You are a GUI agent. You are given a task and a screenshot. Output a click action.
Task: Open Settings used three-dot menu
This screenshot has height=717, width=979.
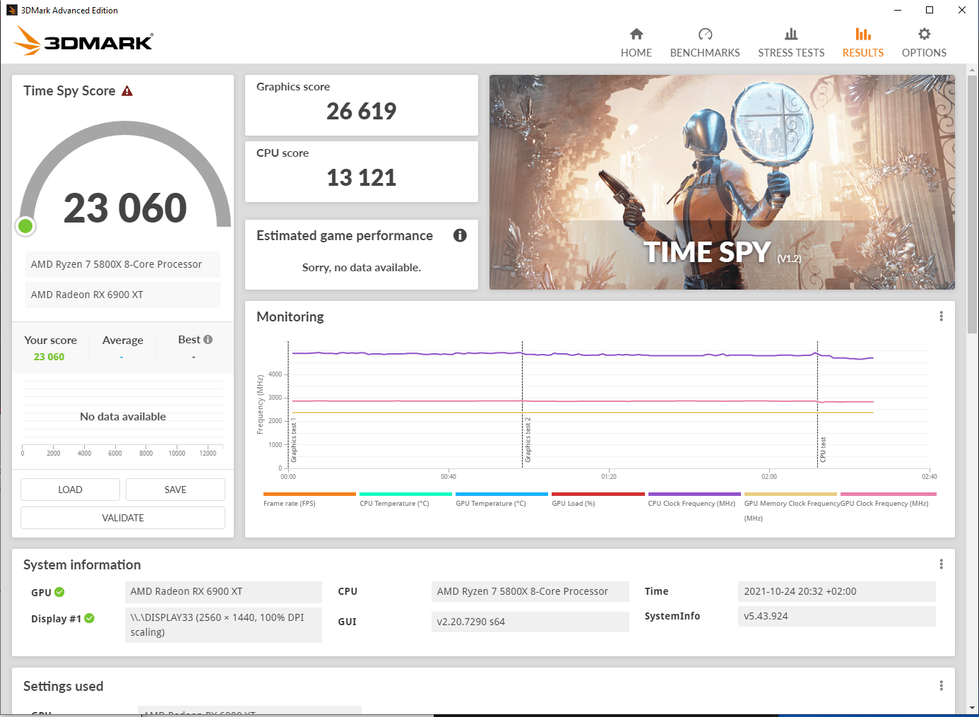pyautogui.click(x=941, y=686)
